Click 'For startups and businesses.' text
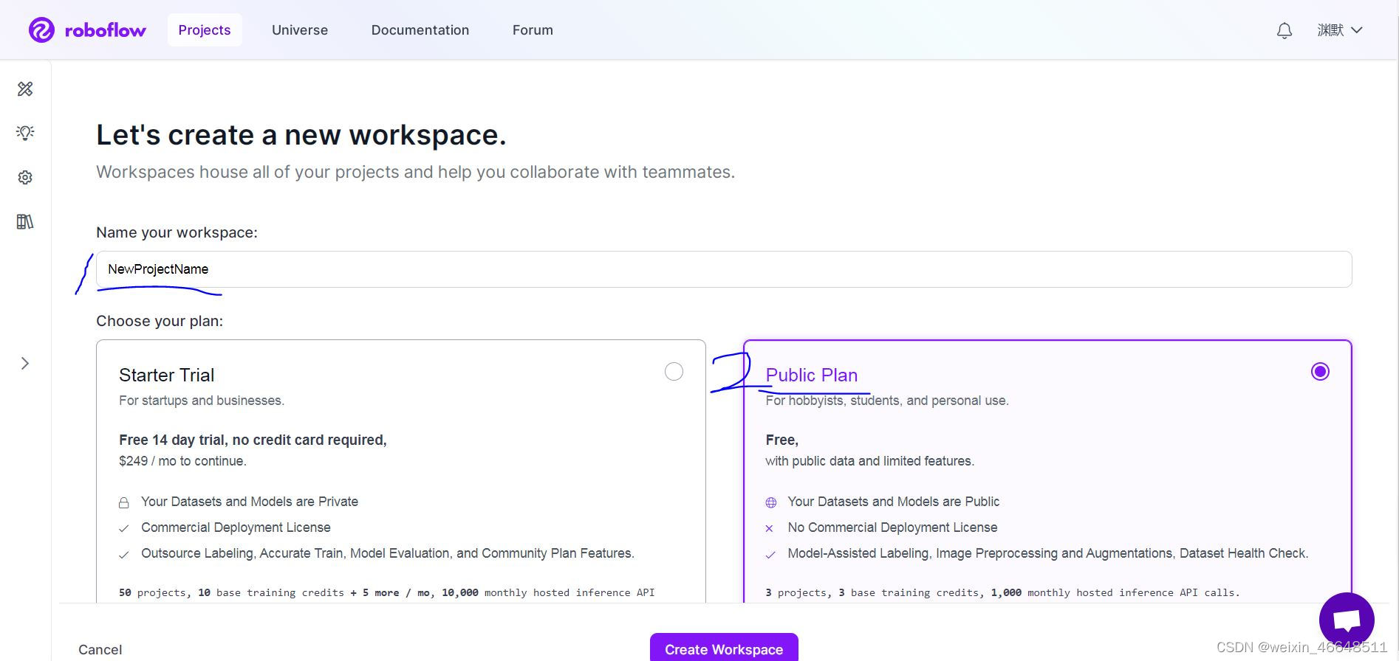Screen dimensions: 1399x661 [202, 401]
